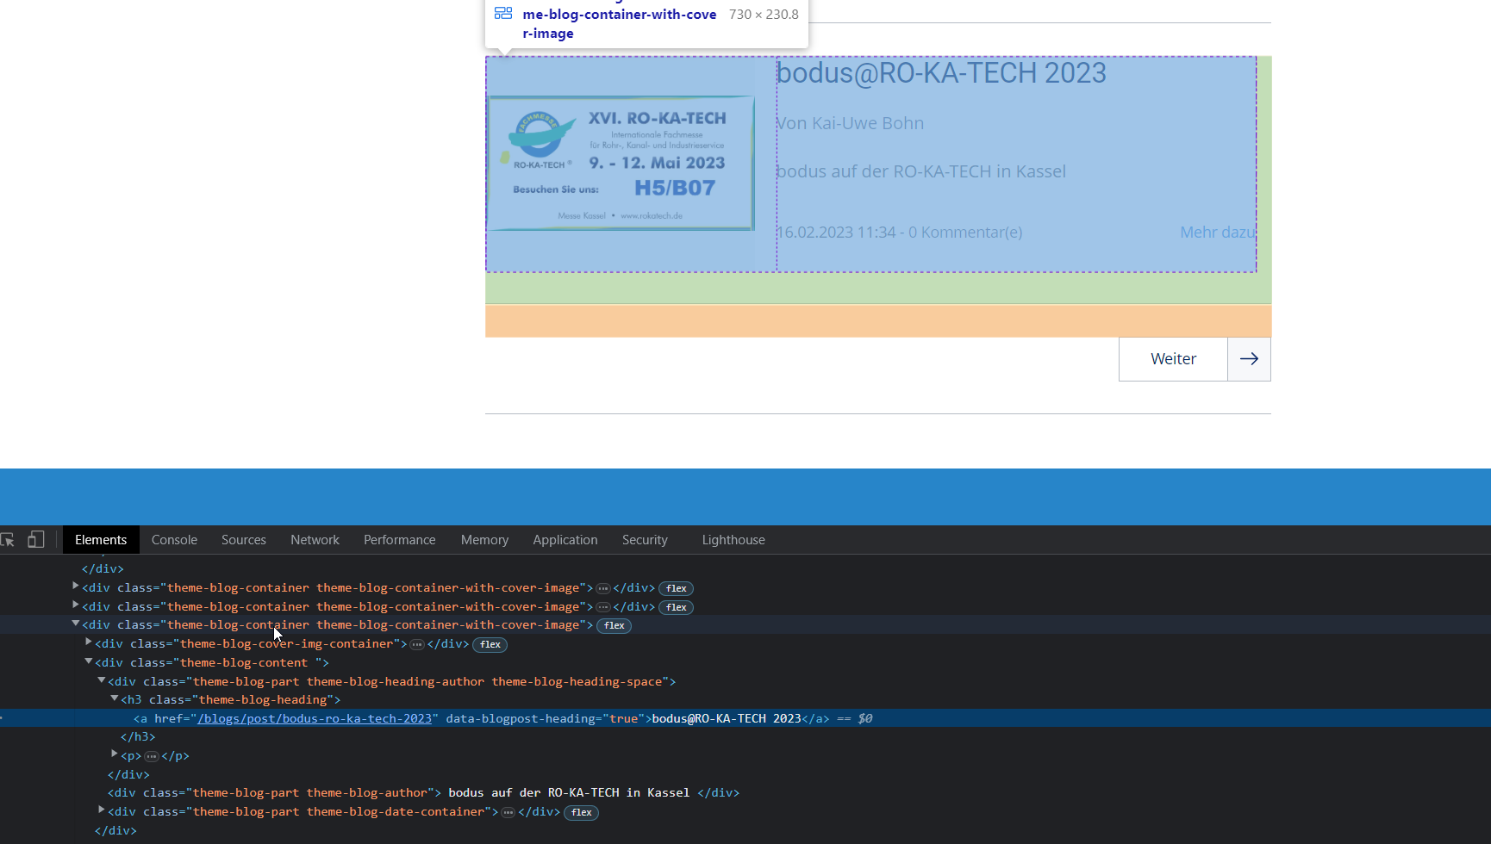Toggle the device toolbar icon

[35, 540]
